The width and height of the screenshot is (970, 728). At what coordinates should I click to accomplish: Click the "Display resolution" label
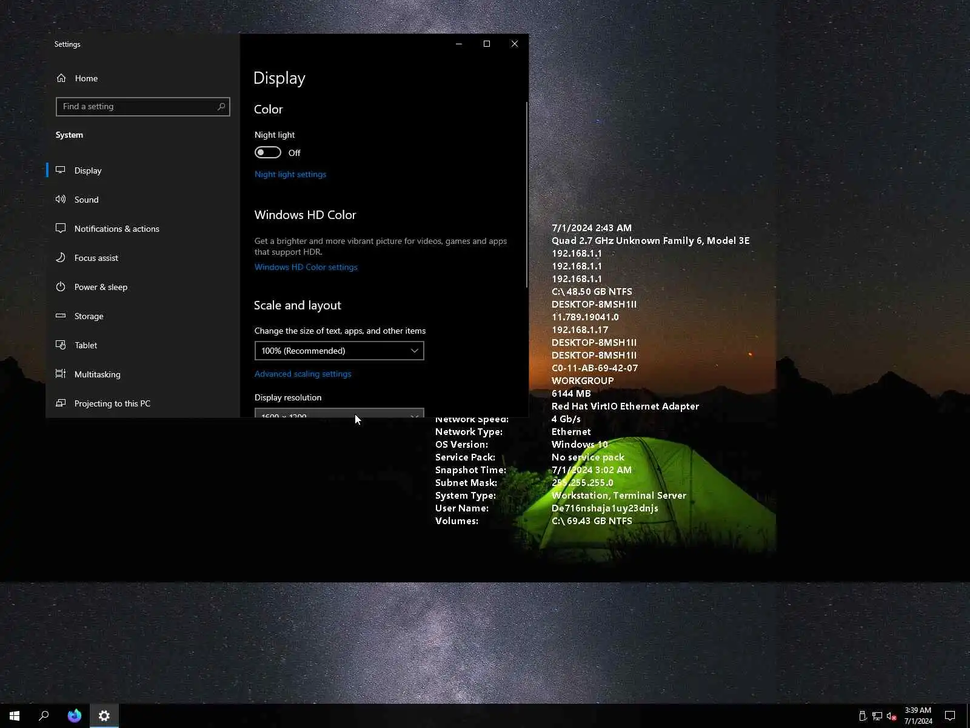288,397
